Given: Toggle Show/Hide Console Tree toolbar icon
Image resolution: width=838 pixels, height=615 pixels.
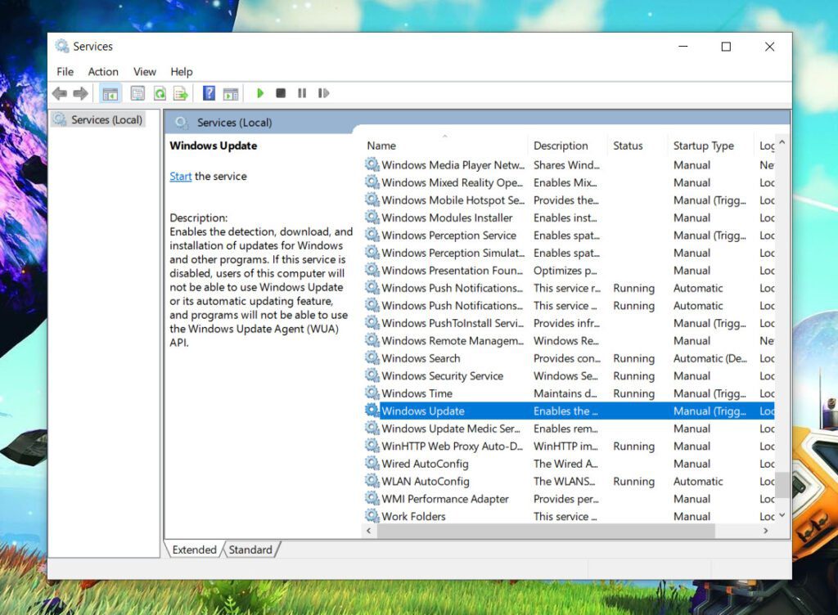Looking at the screenshot, I should (x=110, y=93).
